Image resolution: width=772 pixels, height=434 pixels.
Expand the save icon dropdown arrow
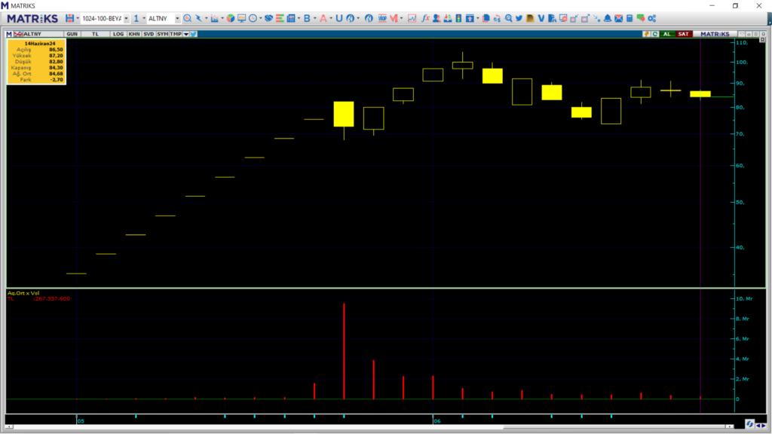point(78,19)
